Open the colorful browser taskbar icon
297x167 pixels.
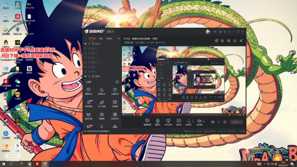click(30, 164)
